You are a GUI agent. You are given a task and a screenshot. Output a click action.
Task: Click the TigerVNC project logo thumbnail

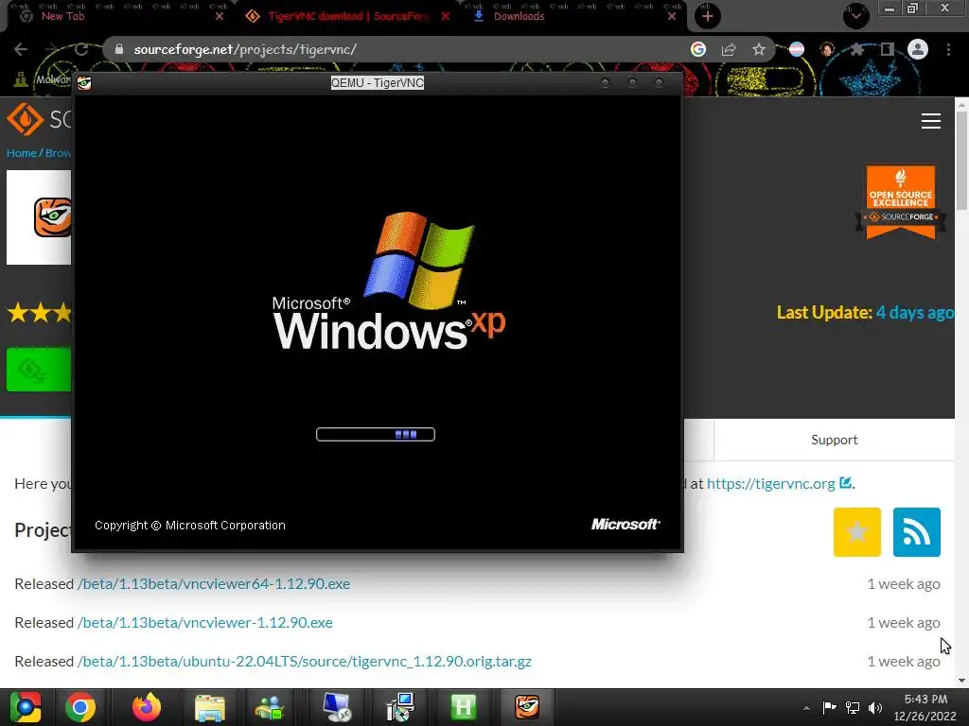(39, 217)
